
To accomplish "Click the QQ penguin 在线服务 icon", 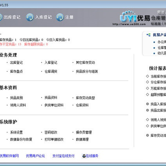I will pyautogui.click(x=84, y=156).
